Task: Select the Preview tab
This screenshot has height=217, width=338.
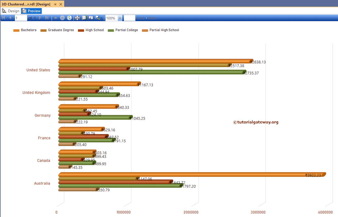Action: coord(31,11)
